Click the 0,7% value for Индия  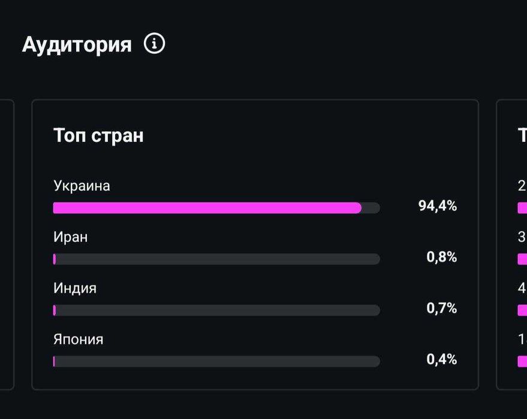441,308
